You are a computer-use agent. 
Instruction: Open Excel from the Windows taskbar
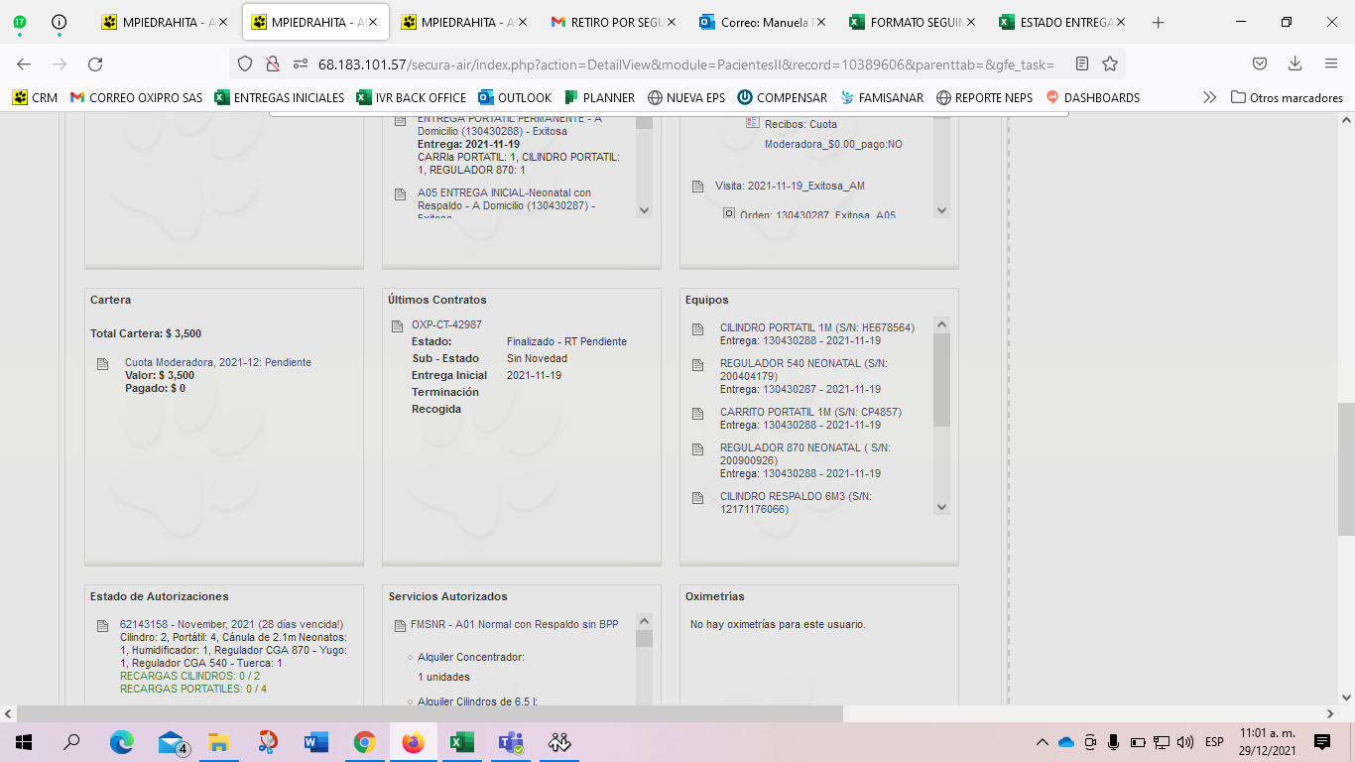(461, 742)
